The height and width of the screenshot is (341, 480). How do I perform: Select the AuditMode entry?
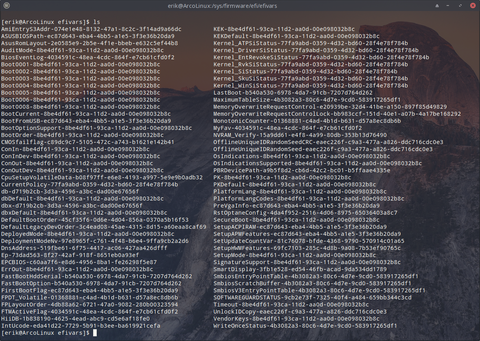[x=83, y=50]
